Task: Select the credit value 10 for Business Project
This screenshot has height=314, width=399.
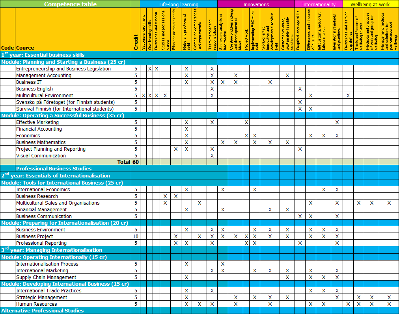Action: point(136,236)
